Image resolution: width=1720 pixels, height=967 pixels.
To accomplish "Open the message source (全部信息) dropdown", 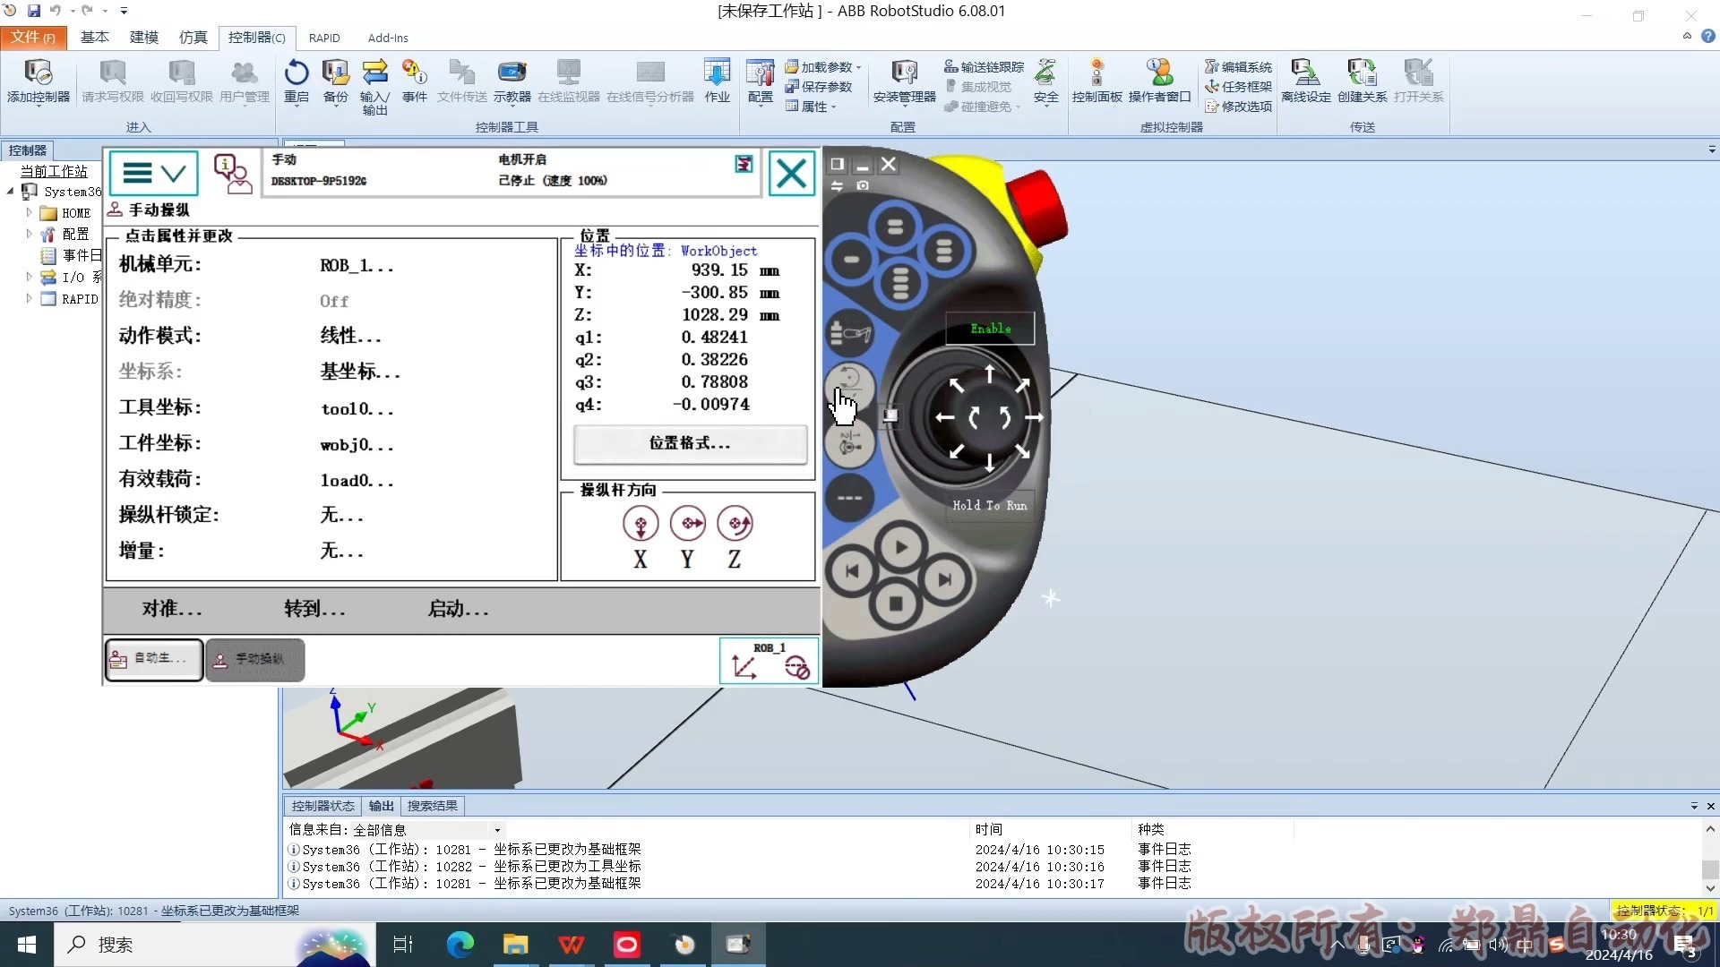I will point(497,830).
